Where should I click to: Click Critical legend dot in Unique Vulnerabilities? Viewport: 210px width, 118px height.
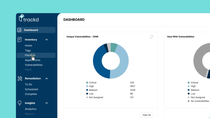click(87, 83)
